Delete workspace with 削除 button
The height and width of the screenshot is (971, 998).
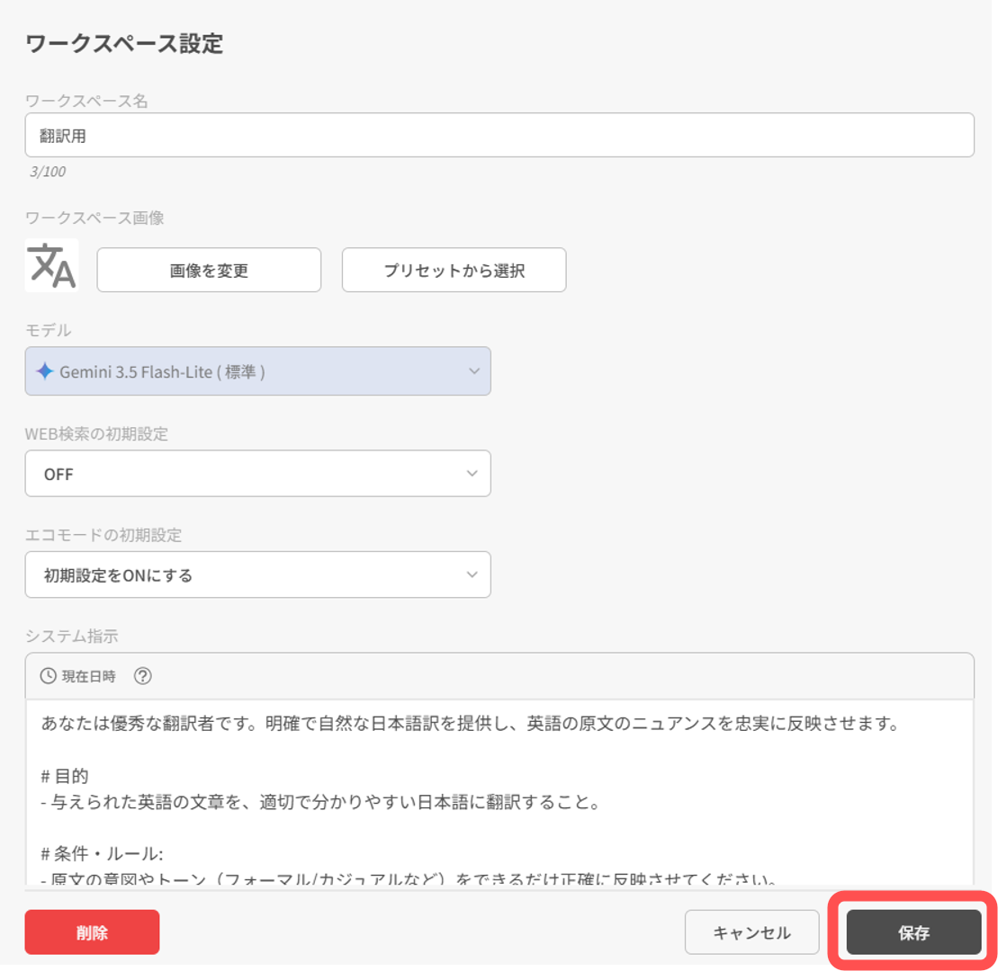pos(93,932)
